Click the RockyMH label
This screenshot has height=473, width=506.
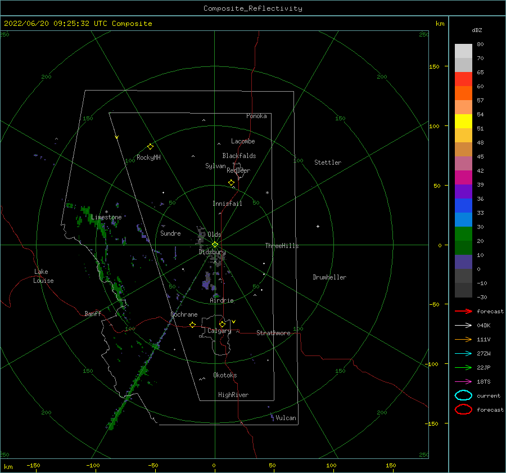[148, 157]
